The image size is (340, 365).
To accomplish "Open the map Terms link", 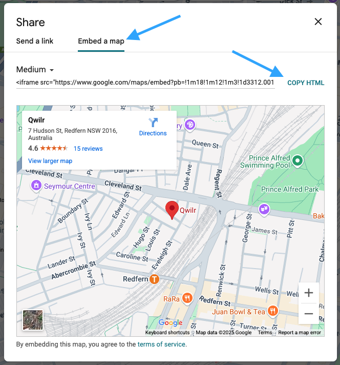I will (265, 332).
